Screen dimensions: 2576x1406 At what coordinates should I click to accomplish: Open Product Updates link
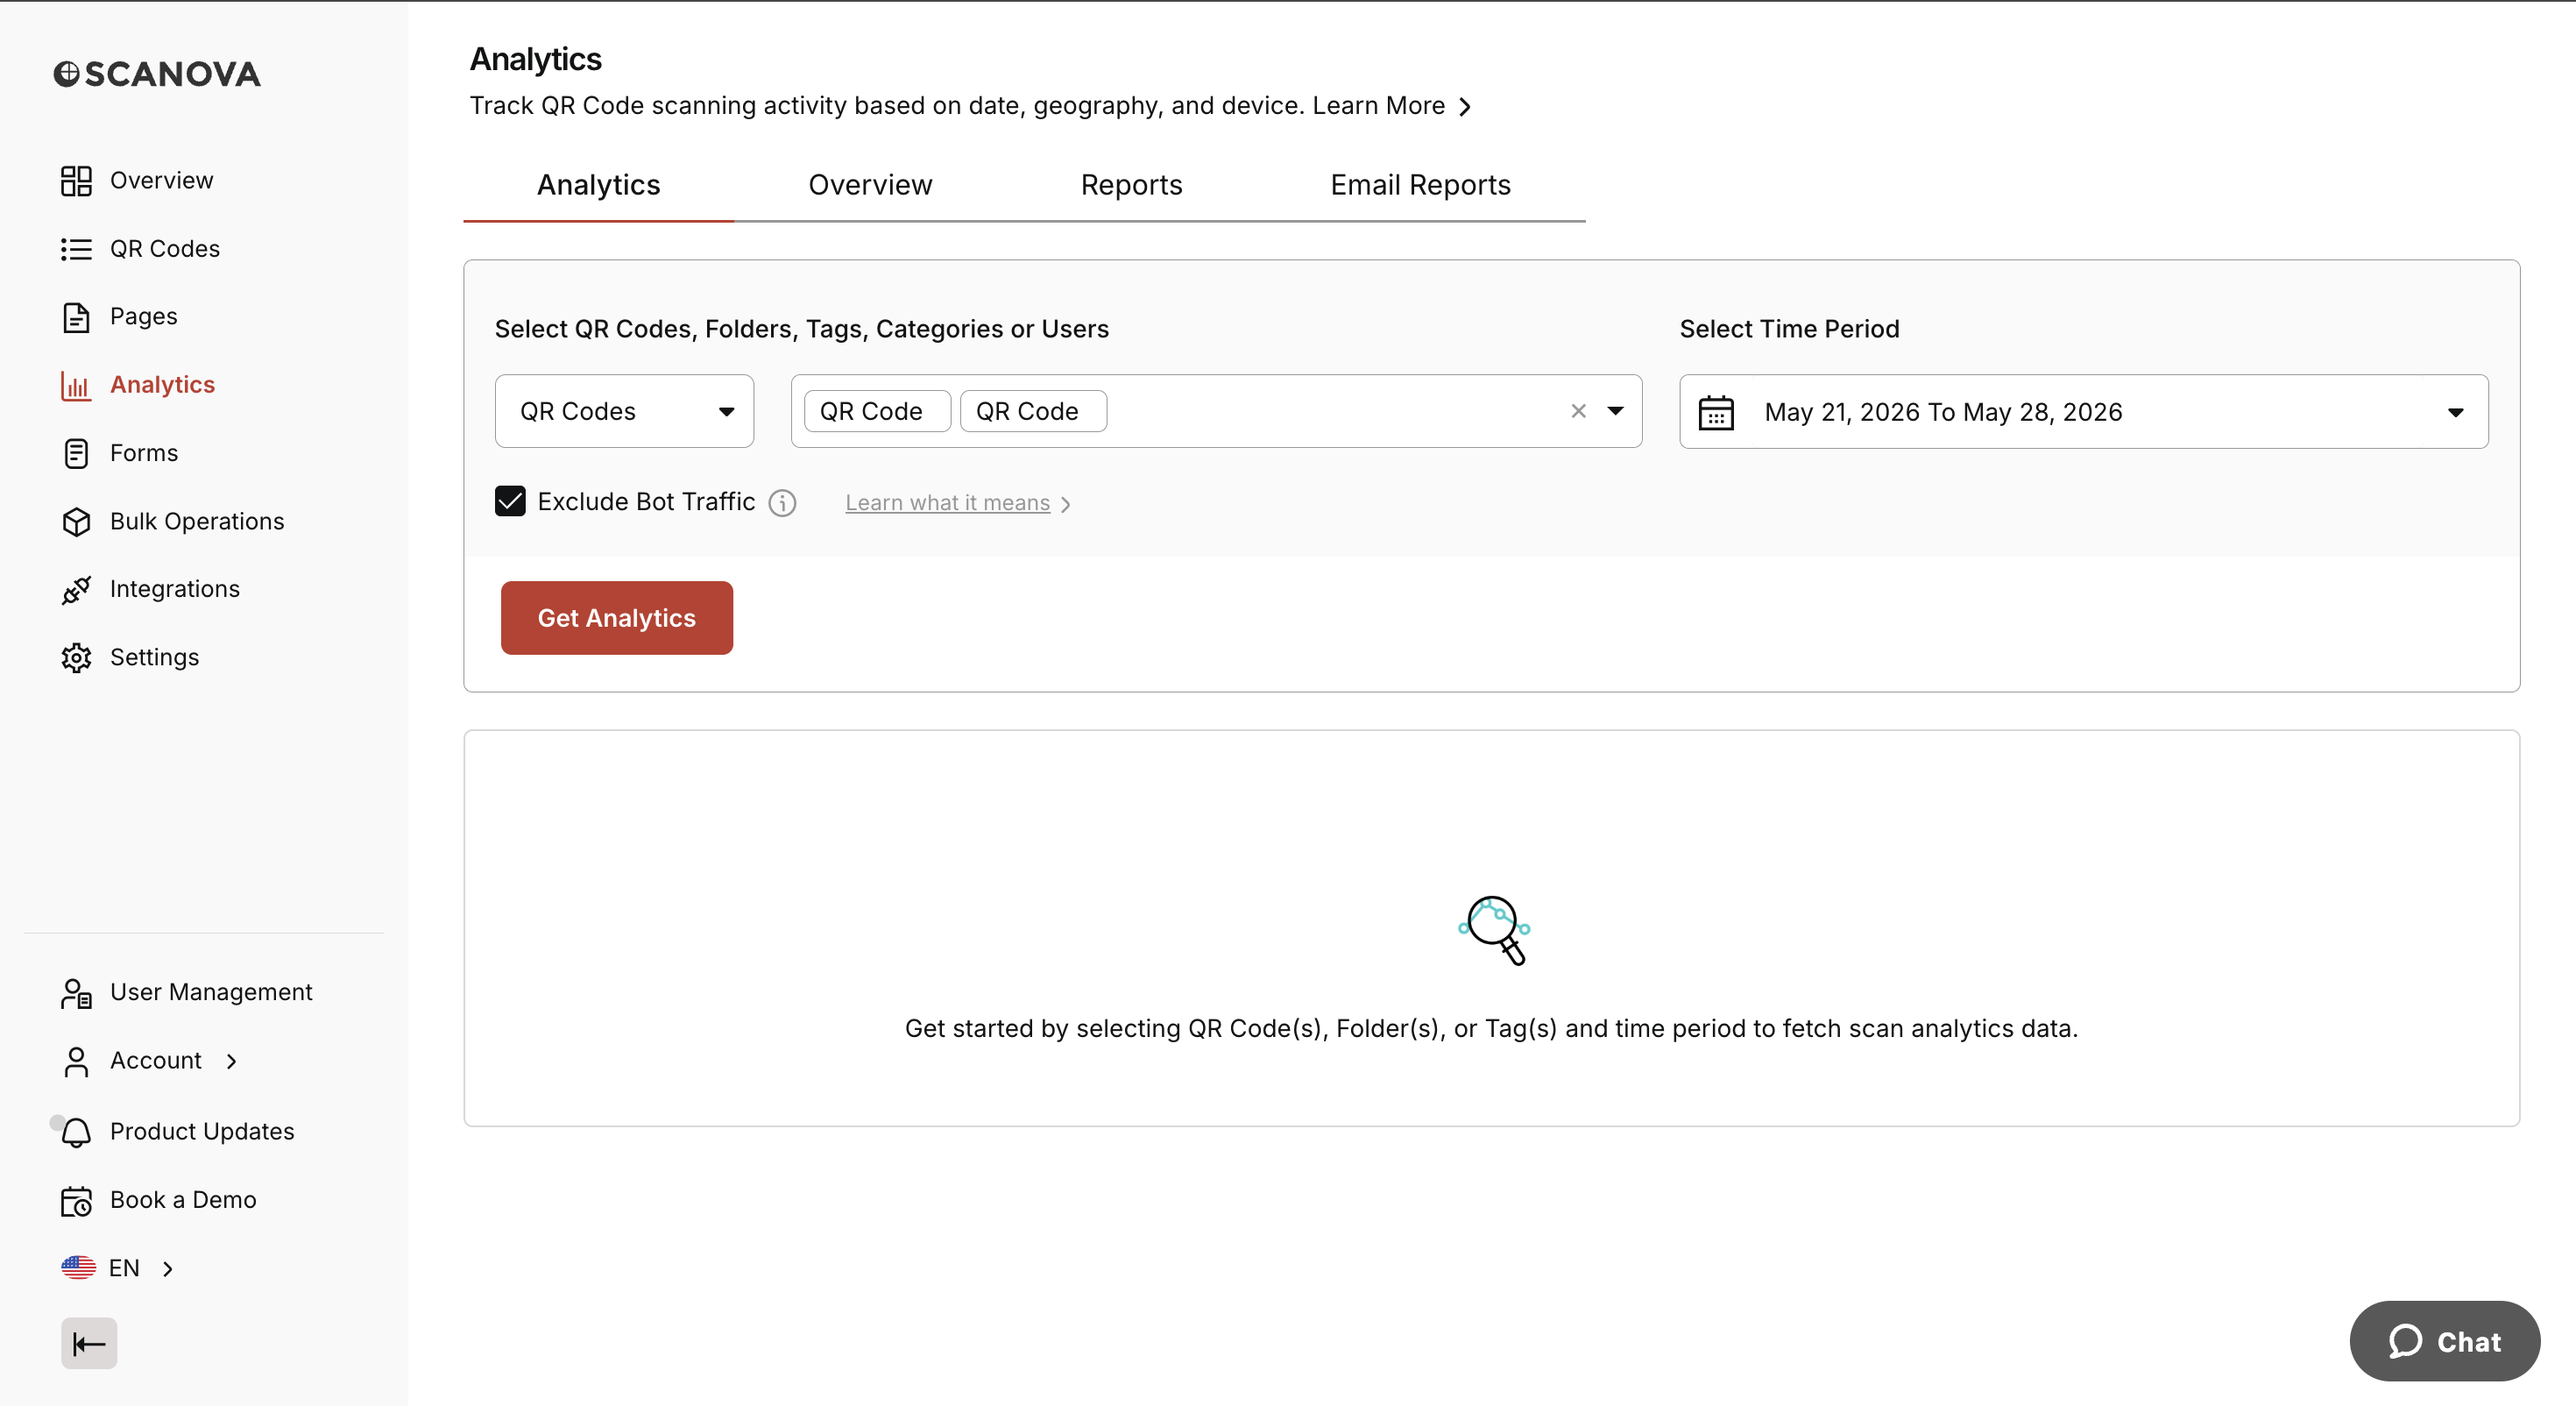202,1132
